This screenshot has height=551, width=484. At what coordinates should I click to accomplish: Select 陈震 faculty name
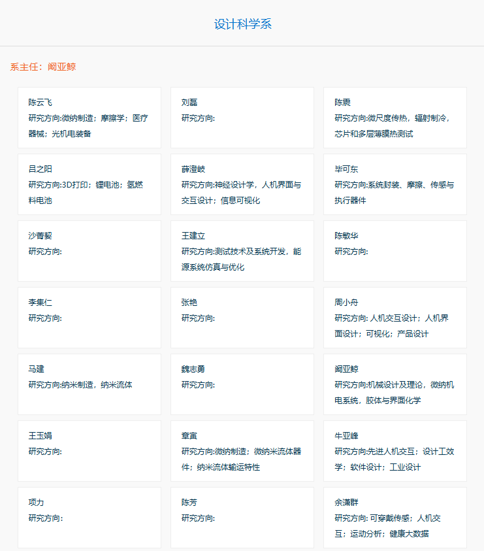[x=342, y=103]
